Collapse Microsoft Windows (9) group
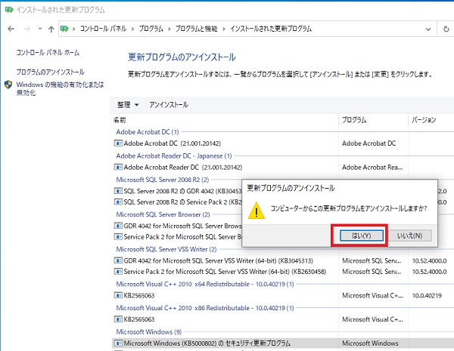 pyautogui.click(x=149, y=332)
